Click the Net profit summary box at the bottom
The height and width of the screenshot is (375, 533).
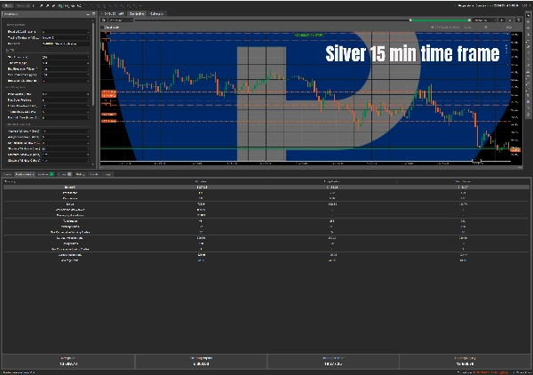pyautogui.click(x=68, y=361)
